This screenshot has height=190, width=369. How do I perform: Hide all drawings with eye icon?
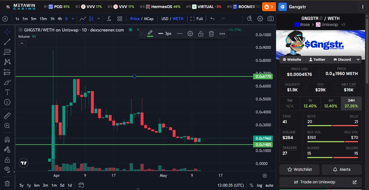7,170
